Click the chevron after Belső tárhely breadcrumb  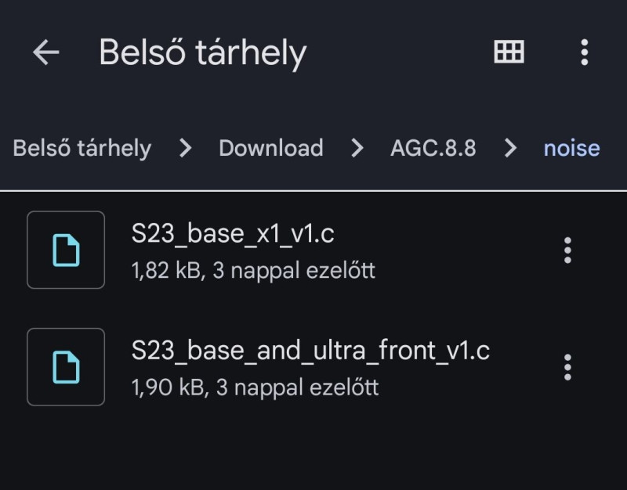tap(186, 148)
